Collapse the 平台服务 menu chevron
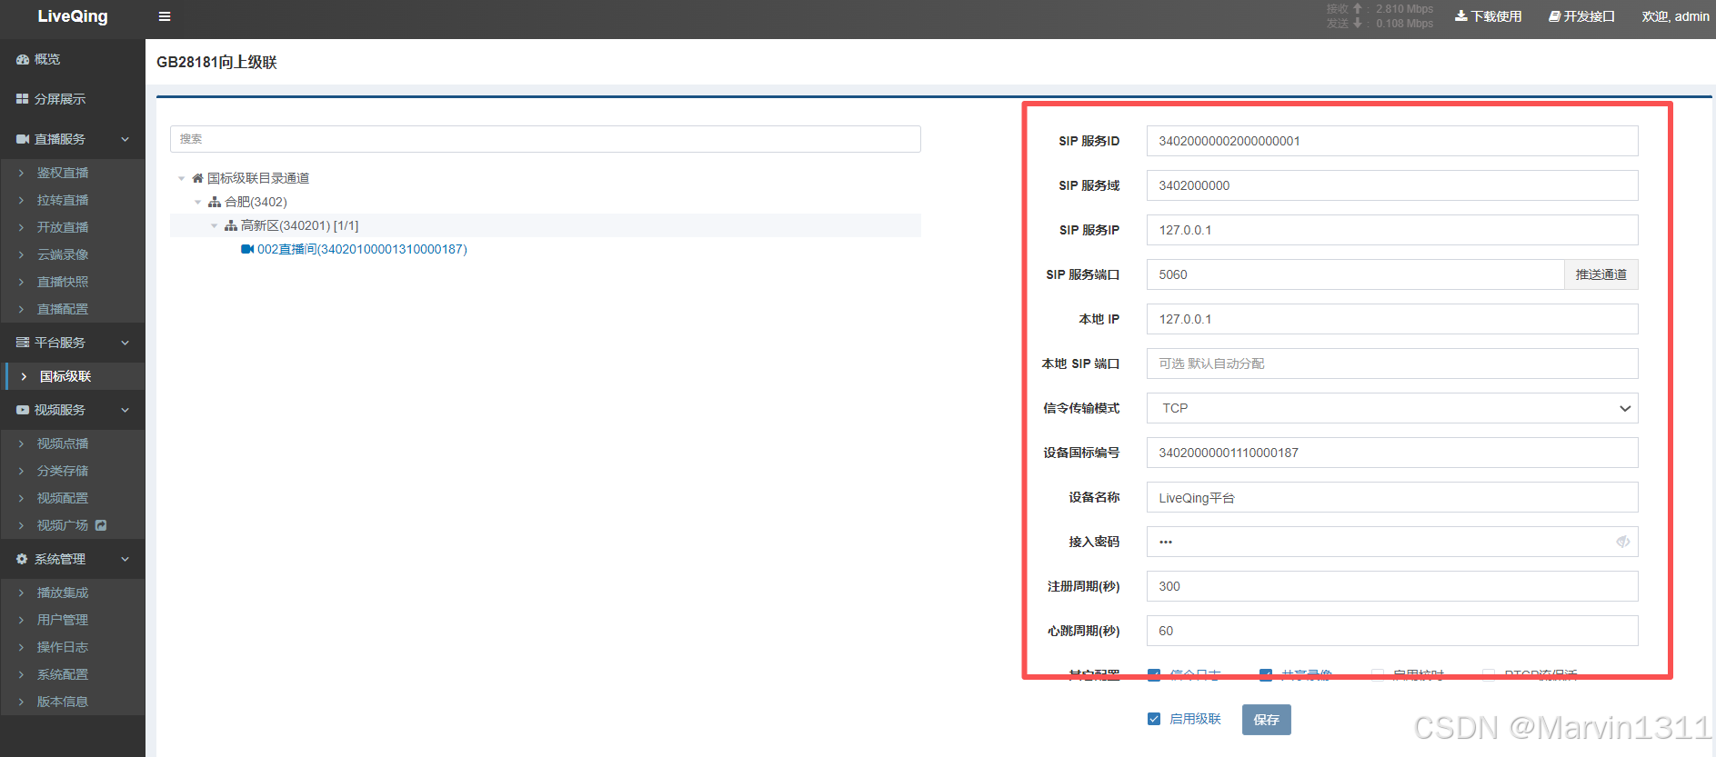 tap(125, 343)
